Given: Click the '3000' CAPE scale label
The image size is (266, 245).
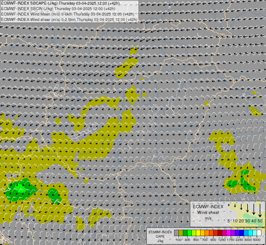Looking at the screenshot, I should 248,240.
